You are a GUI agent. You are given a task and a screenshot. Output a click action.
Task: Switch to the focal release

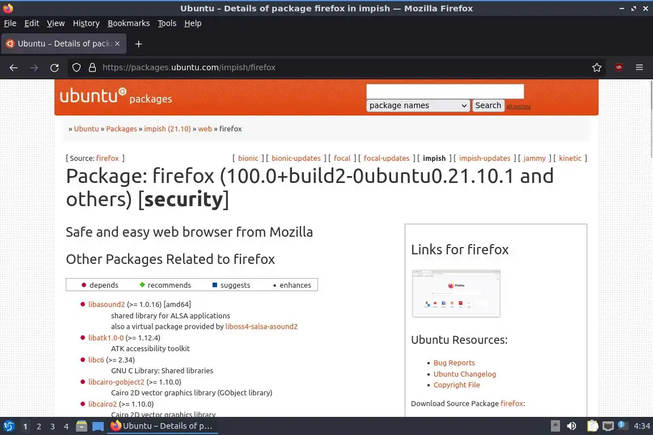(x=342, y=158)
